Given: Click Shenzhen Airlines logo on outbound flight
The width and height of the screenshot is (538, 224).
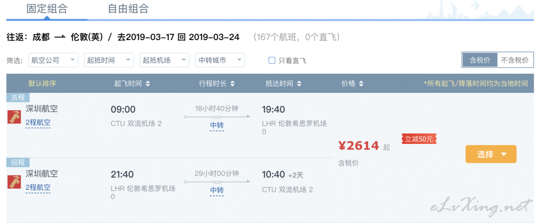Looking at the screenshot, I should coord(14,117).
